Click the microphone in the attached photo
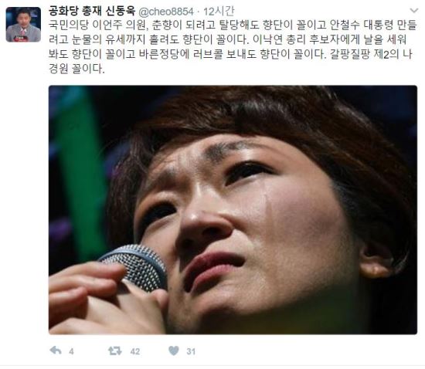The image size is (425, 369). tap(134, 266)
